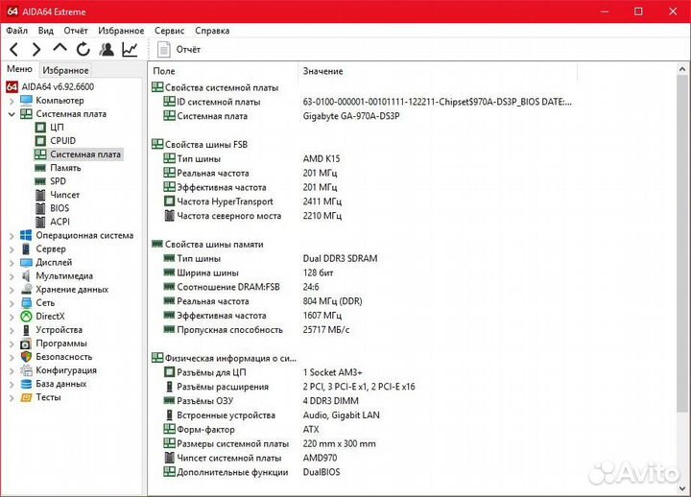Viewport: 691px width, 497px height.
Task: Click the Конфигурация icon in the tree
Action: tap(26, 370)
